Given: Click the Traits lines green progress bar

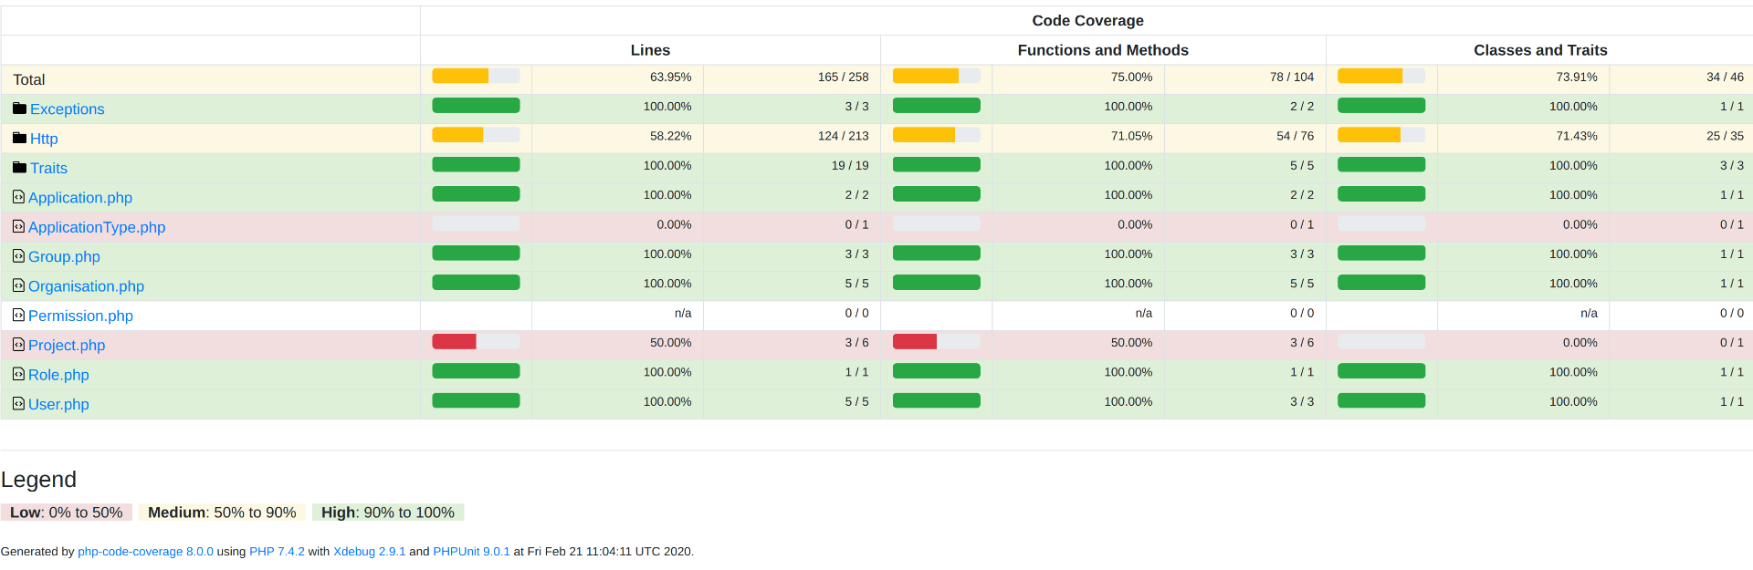Looking at the screenshot, I should tap(476, 165).
